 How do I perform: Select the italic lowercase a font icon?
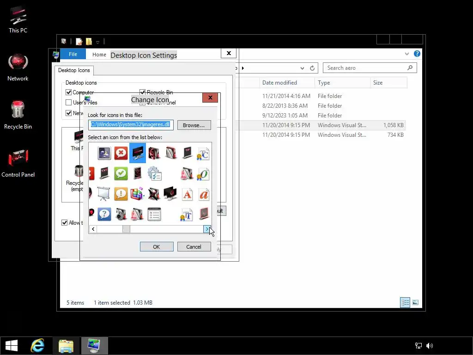pos(204,195)
